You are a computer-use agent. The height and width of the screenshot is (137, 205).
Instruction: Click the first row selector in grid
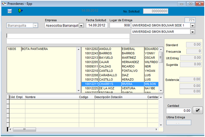point(8,102)
